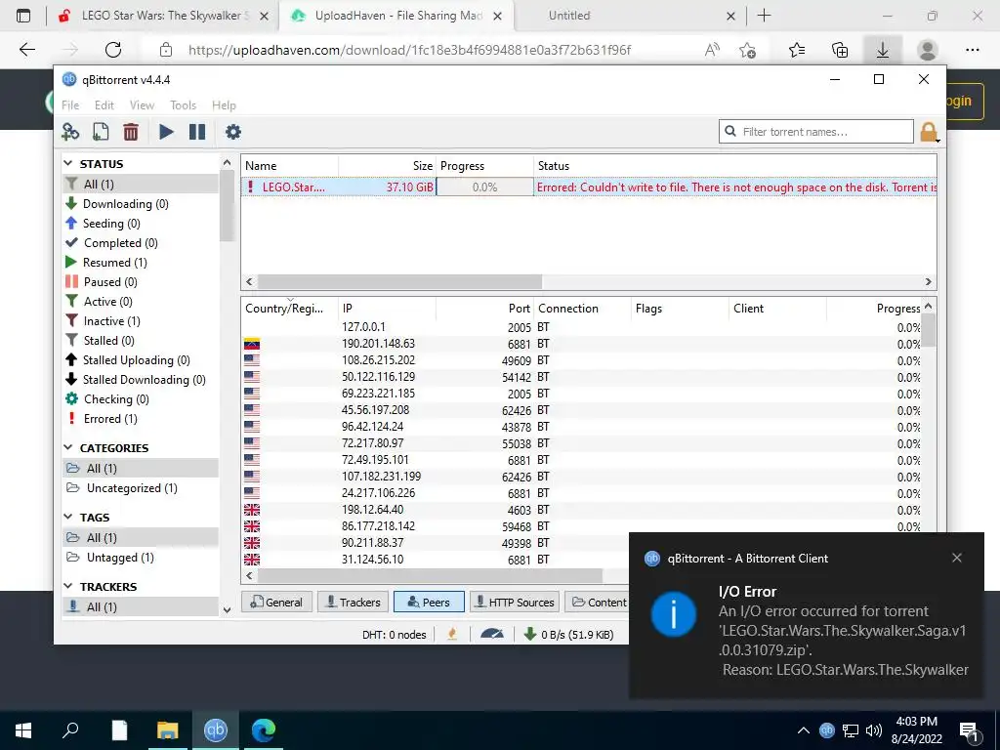Click the Add torrent file toolbar icon
The width and height of the screenshot is (1000, 750).
(x=101, y=132)
